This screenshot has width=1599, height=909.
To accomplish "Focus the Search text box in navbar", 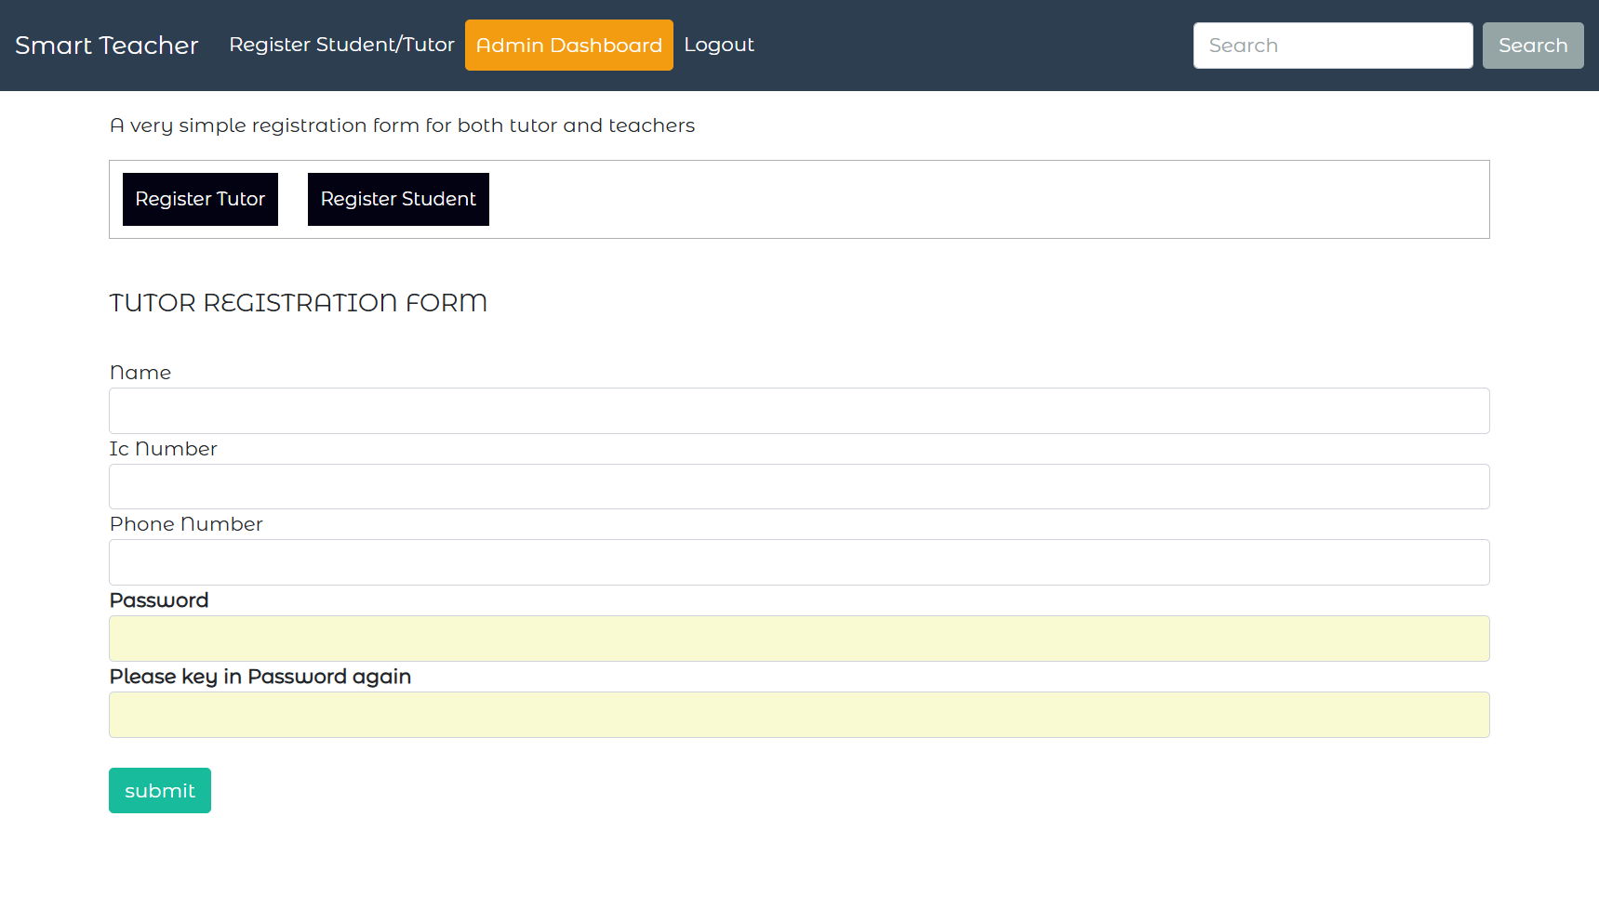I will point(1332,46).
